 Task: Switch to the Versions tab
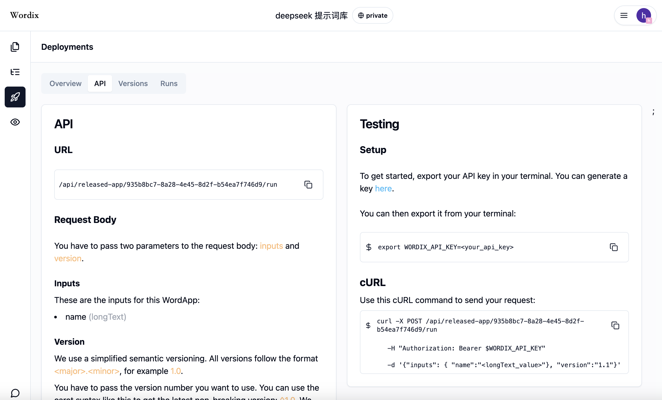click(x=133, y=84)
